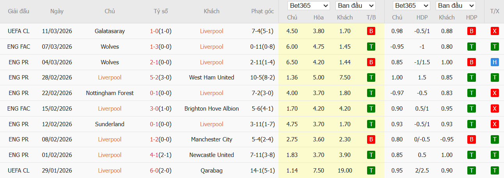Open Liverpool 6-0 Qarabag score link

point(161,170)
